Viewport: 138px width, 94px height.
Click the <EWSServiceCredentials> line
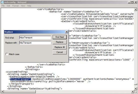pos(78,21)
